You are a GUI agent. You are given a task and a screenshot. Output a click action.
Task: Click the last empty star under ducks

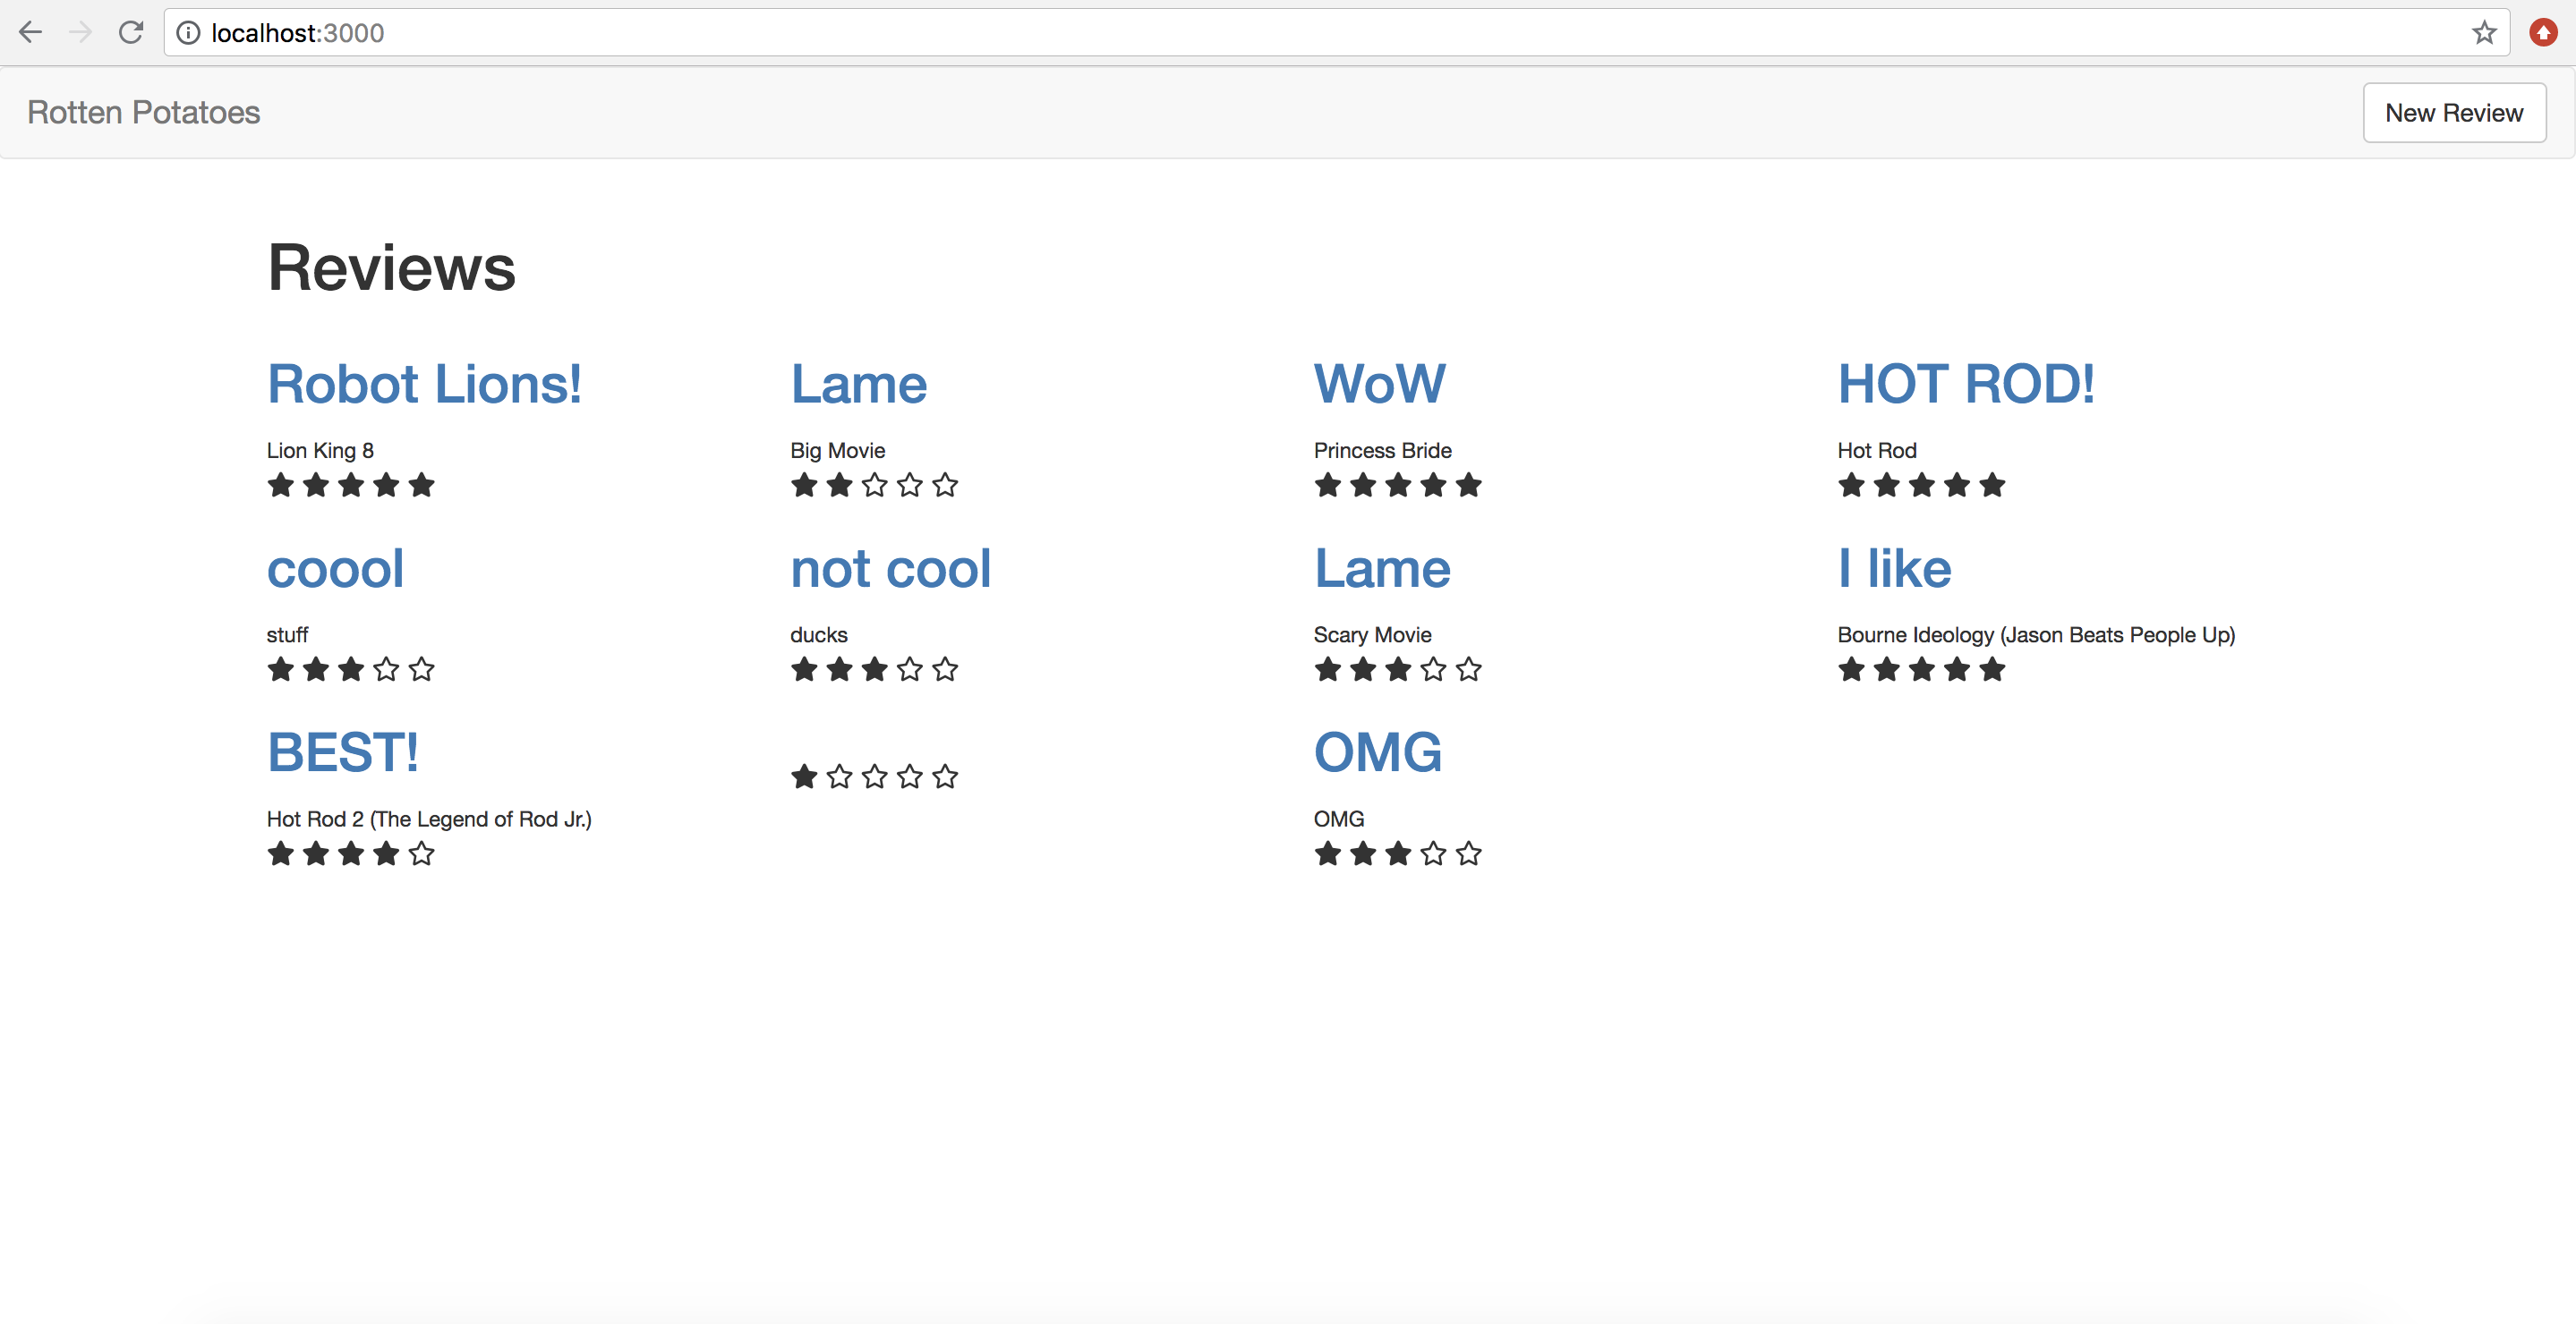click(945, 670)
